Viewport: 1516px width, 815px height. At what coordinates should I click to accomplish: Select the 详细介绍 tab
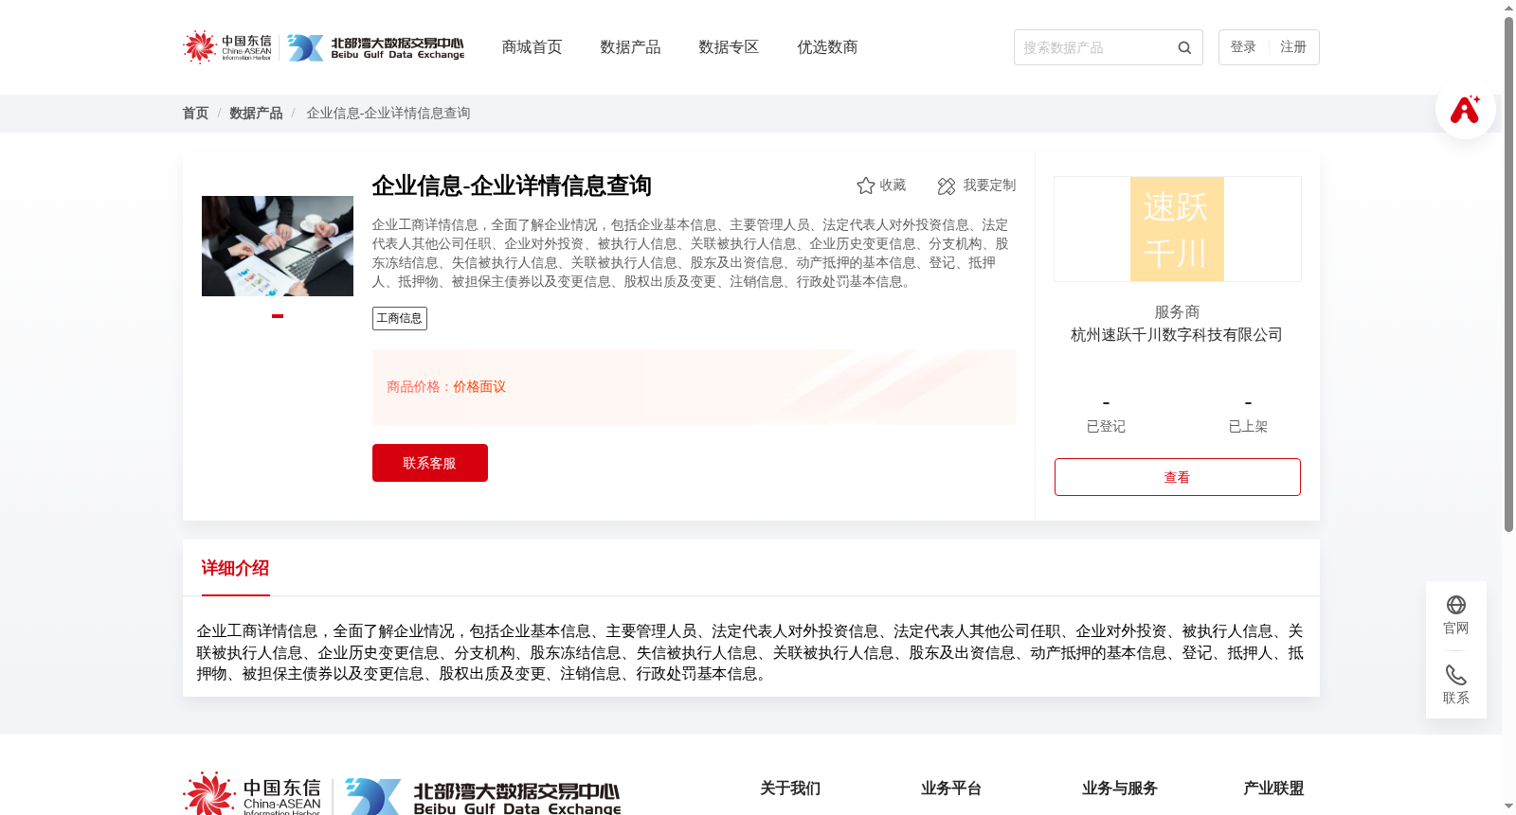click(235, 568)
